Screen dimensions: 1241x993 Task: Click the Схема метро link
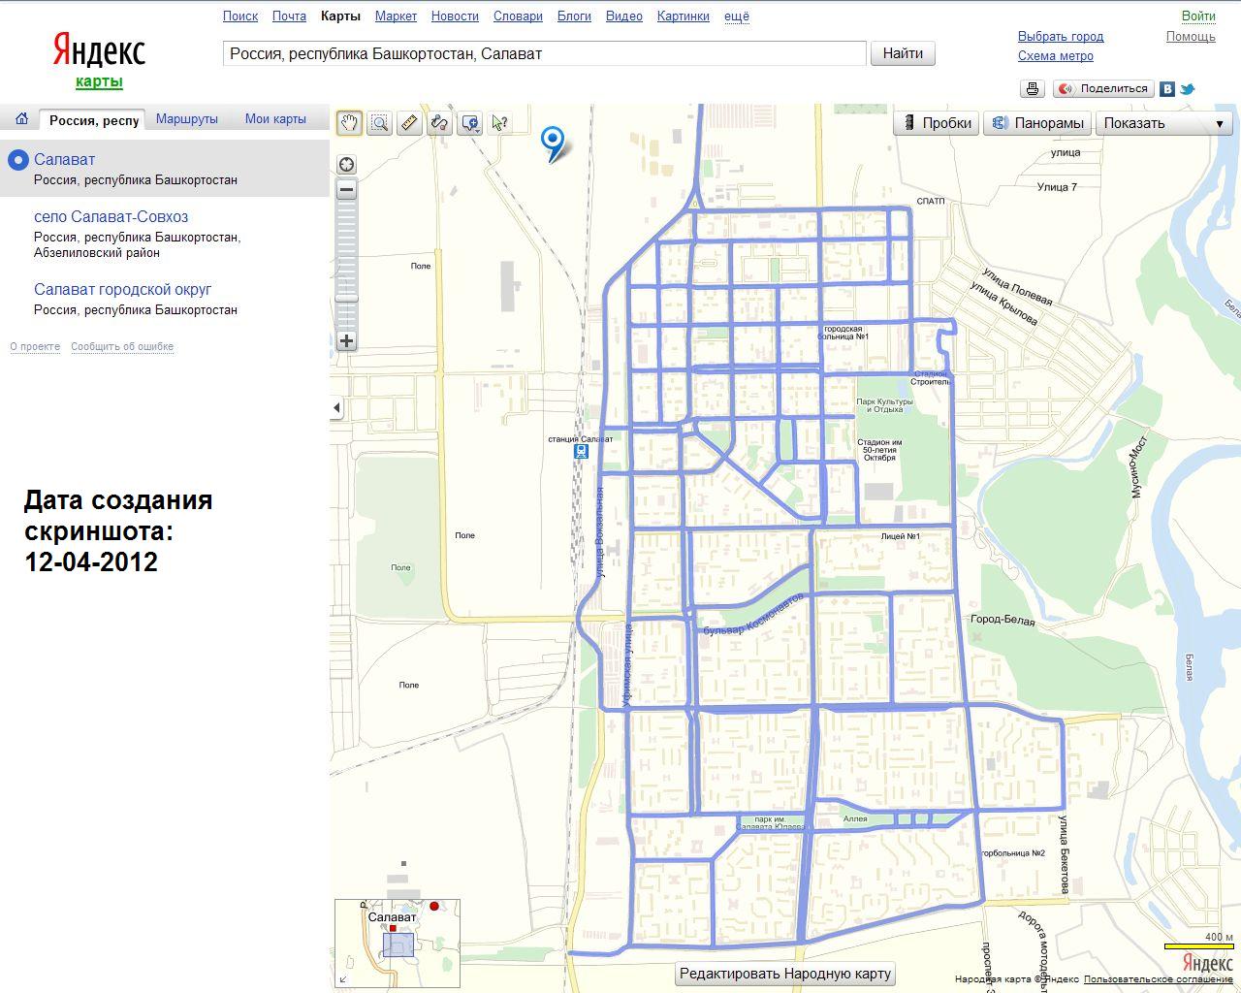(x=1056, y=55)
